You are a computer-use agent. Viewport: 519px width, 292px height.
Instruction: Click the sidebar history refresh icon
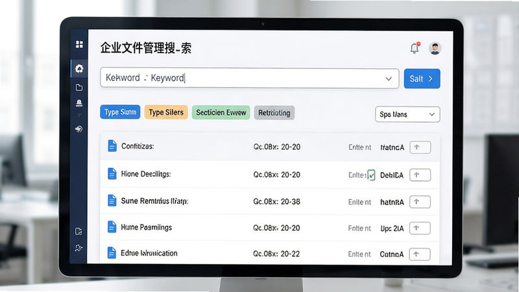(78, 128)
